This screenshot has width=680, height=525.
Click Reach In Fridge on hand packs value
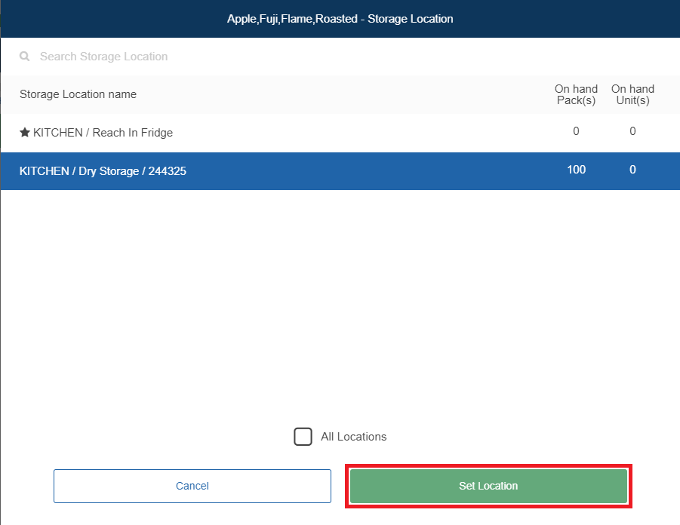pos(576,131)
